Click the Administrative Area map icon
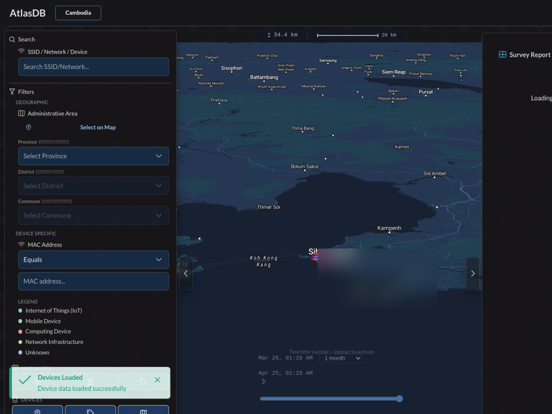The image size is (552, 414). click(22, 113)
